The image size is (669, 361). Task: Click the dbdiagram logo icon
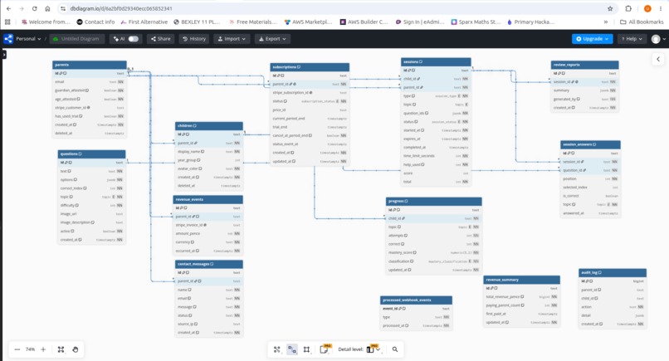pyautogui.click(x=7, y=39)
